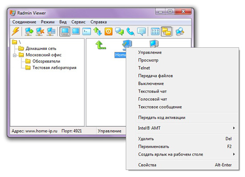The width and height of the screenshot is (245, 177).
Task: Click the Radmin Viewer title bar logo
Action: (12, 13)
